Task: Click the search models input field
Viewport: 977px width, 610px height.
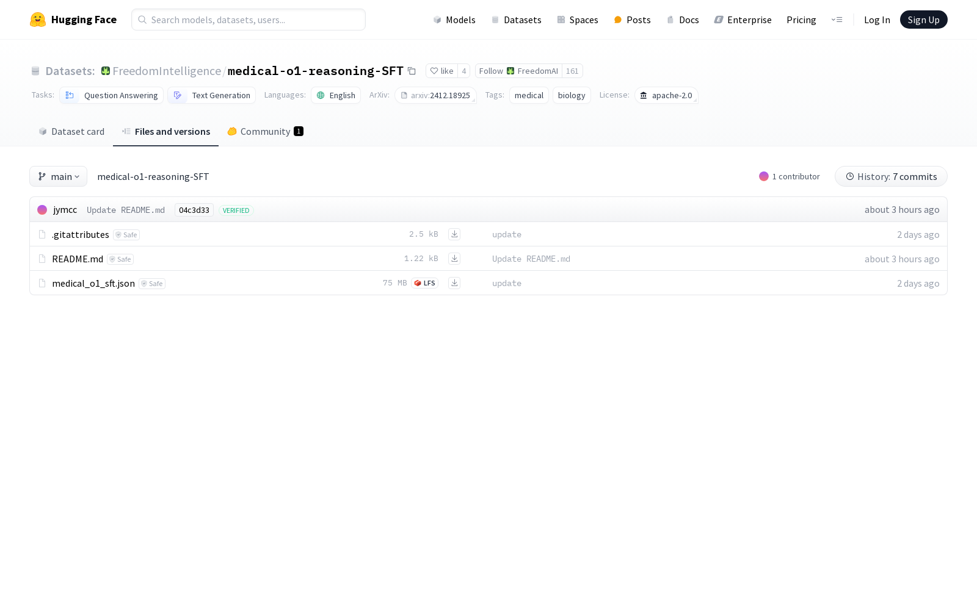Action: click(248, 19)
